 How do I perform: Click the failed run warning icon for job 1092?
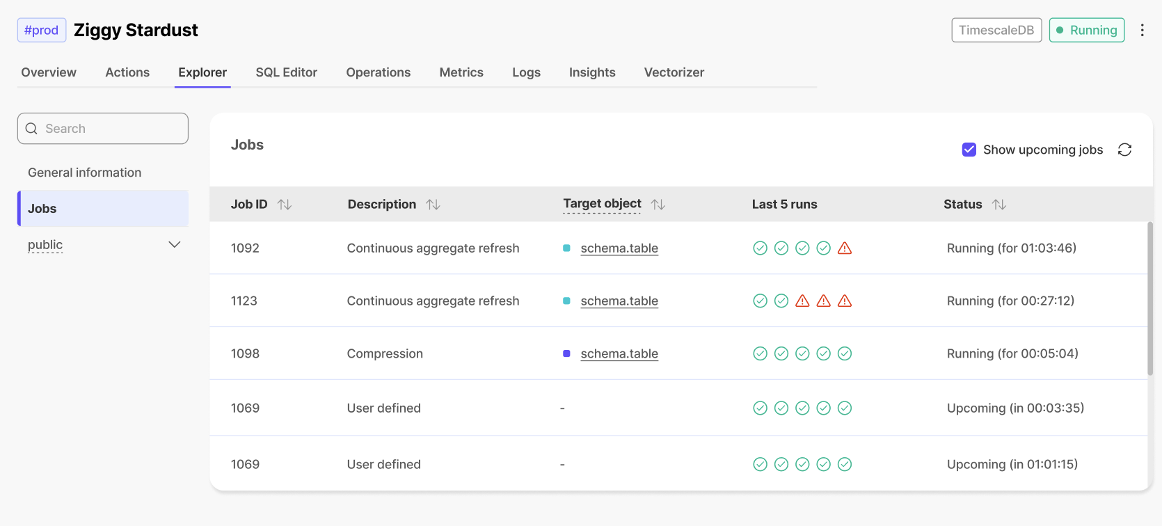tap(845, 248)
